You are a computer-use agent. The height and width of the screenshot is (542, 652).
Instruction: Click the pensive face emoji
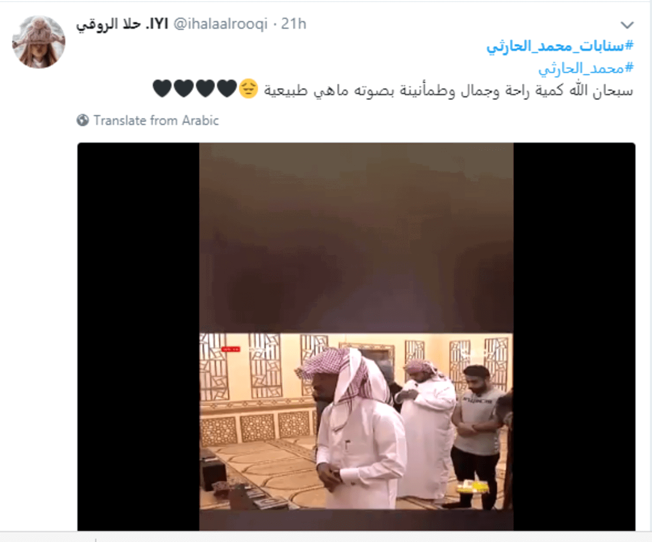point(248,89)
